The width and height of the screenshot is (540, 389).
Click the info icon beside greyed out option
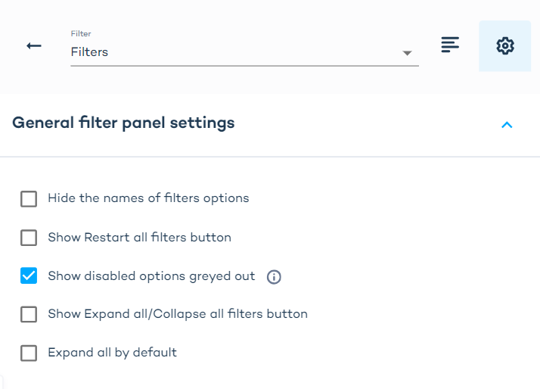click(x=275, y=277)
